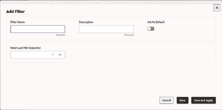Click the Filter Name input field
The height and width of the screenshot is (110, 222).
[38, 29]
